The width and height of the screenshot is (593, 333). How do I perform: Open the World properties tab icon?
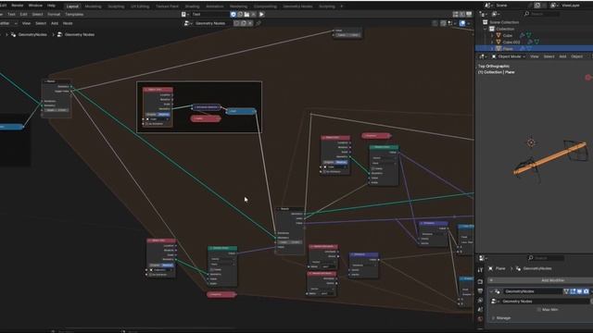pos(480,319)
